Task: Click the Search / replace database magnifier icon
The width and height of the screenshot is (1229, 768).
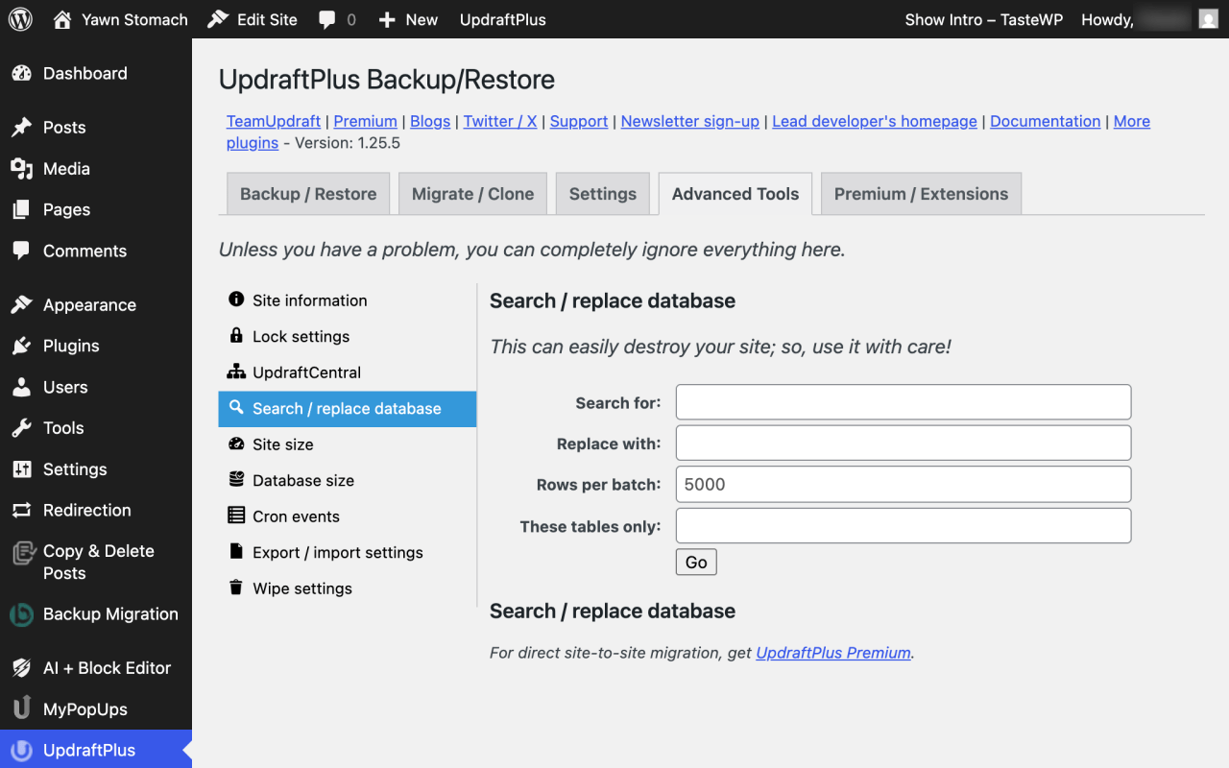Action: pyautogui.click(x=236, y=408)
